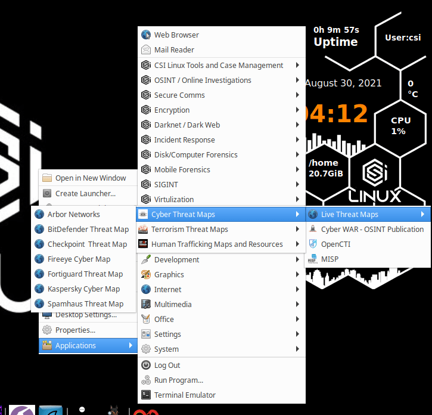This screenshot has width=432, height=415.
Task: Launch Fireeye Cyber Map
Action: (x=83, y=259)
